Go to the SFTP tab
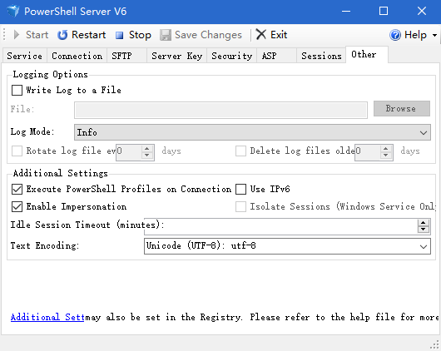The image size is (441, 351). click(x=126, y=56)
